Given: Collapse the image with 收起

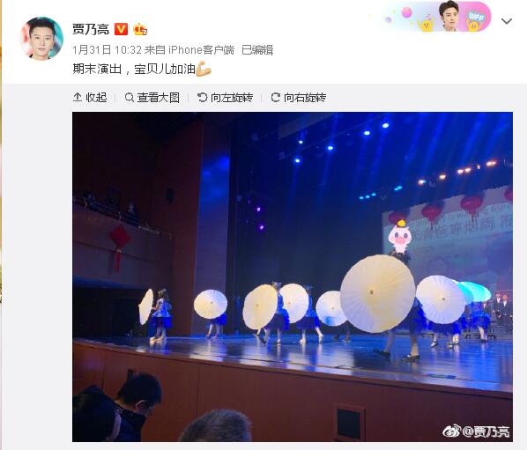Looking at the screenshot, I should click(90, 98).
